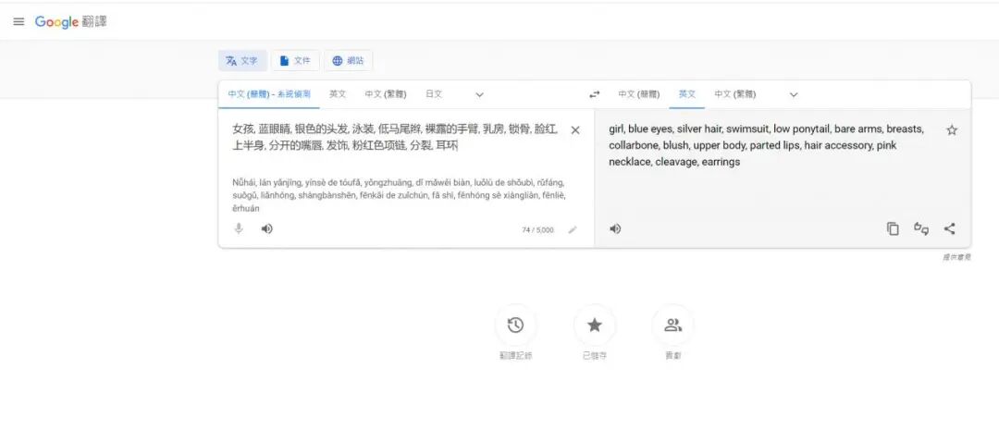
Task: Open the 已儲存 saved translations button
Action: [595, 325]
